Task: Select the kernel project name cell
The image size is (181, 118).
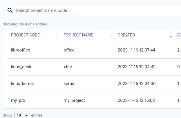Action: [x=69, y=84]
